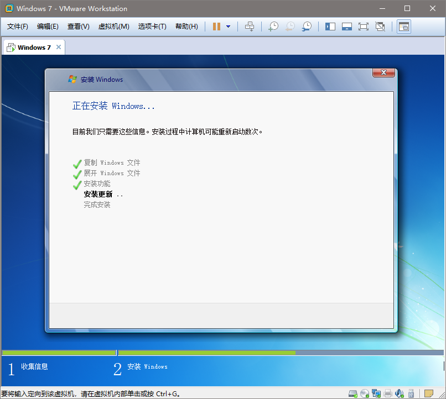446x399 pixels.
Task: Toggle the console view button
Action: (404, 27)
